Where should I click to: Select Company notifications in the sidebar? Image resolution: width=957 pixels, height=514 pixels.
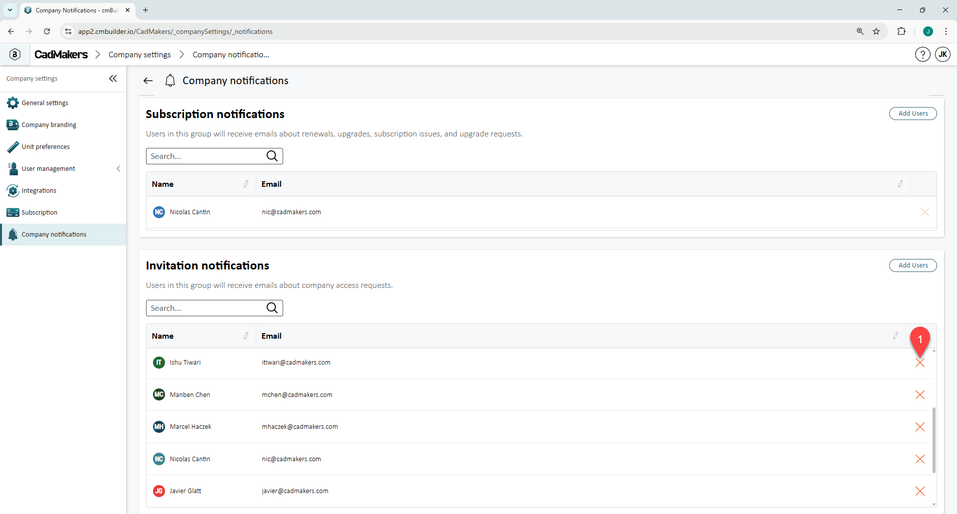[63, 234]
